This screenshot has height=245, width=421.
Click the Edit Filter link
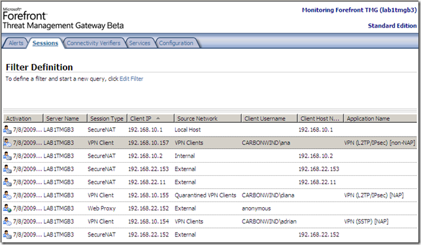(131, 79)
